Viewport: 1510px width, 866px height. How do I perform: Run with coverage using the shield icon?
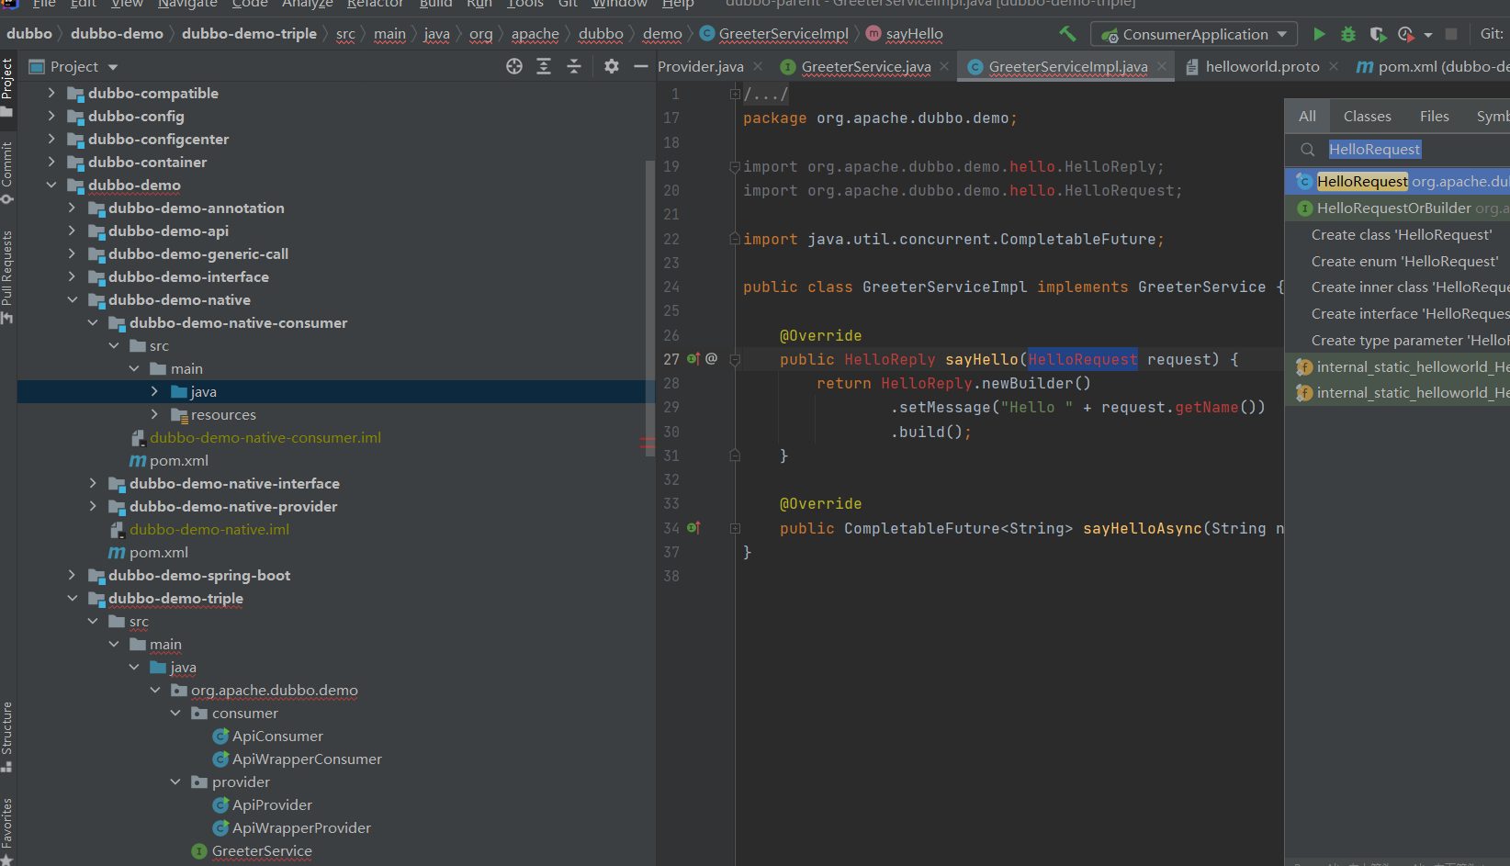1377,34
